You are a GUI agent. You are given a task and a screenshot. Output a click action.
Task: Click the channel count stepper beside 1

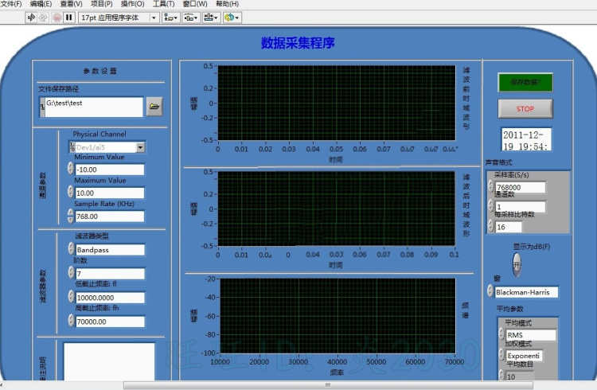491,205
